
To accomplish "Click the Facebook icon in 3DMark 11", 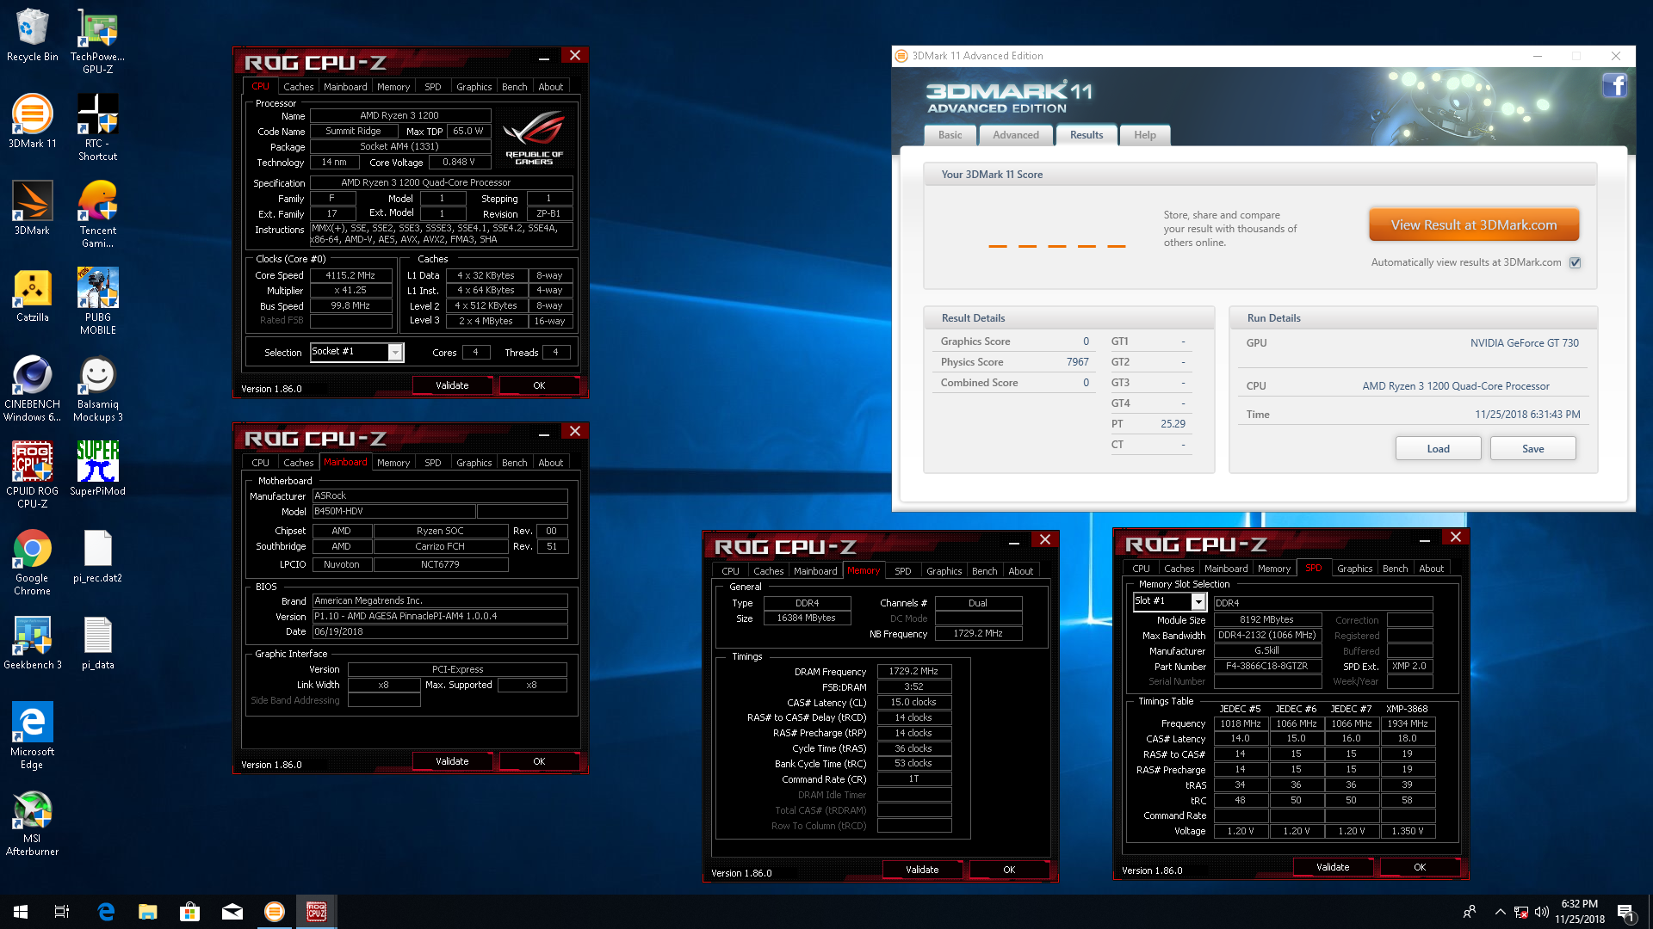I will click(1614, 86).
